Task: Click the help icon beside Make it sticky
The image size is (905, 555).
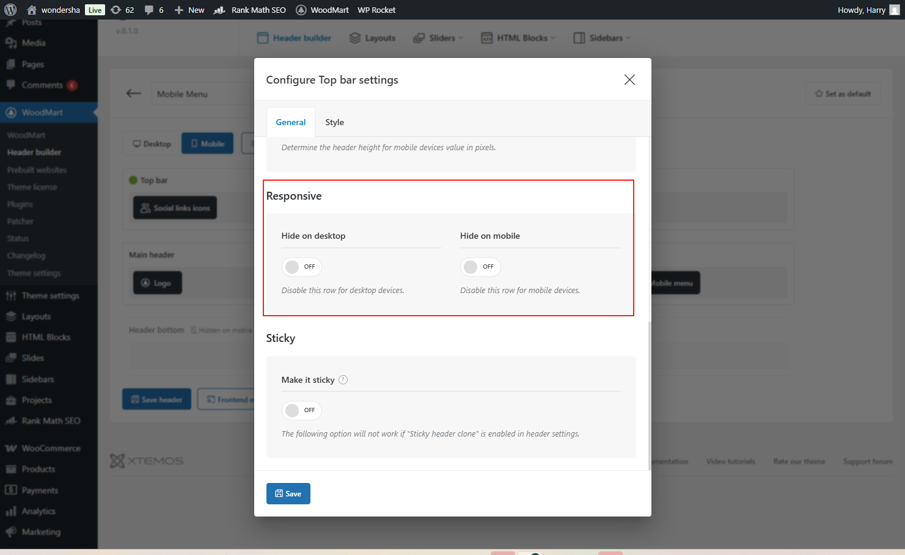Action: [x=343, y=380]
